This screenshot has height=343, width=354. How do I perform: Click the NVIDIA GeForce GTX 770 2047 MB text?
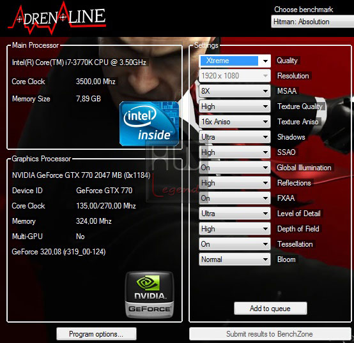tap(81, 175)
